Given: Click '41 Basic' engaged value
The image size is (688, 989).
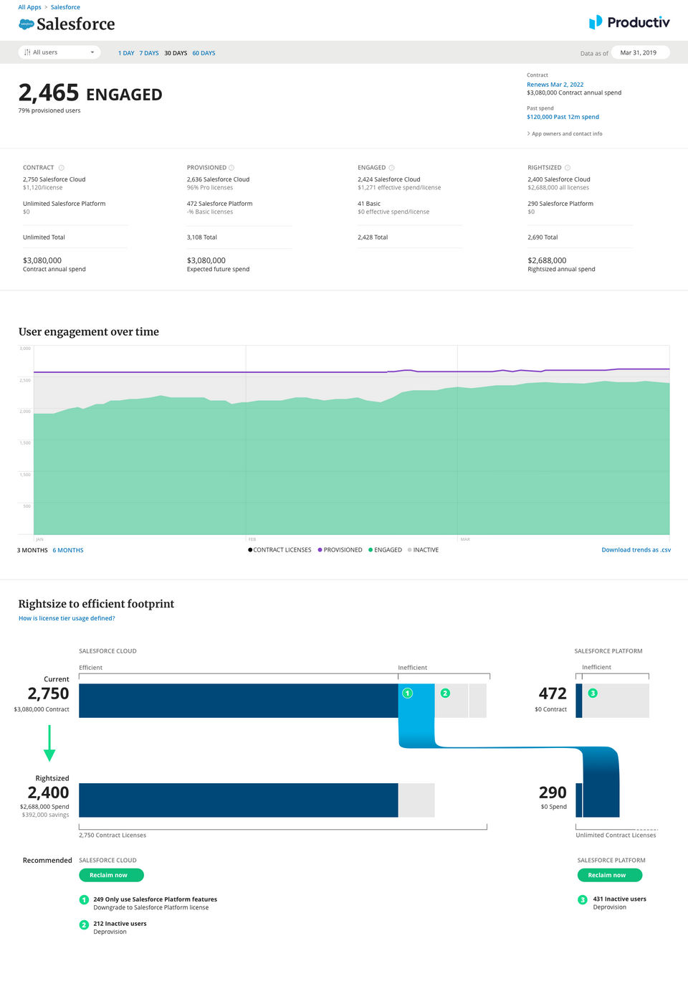Looking at the screenshot, I should point(369,204).
